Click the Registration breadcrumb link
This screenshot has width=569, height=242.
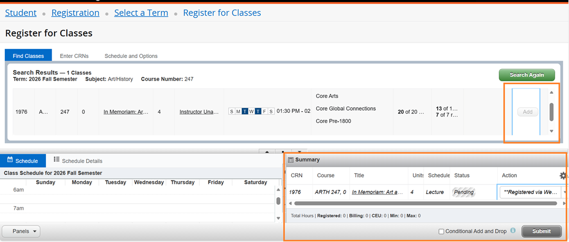(75, 13)
